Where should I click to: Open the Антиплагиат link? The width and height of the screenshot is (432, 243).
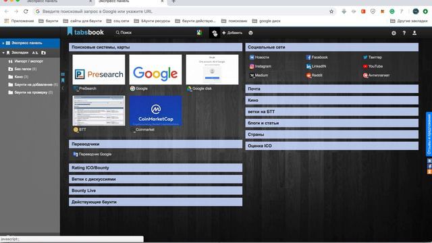[377, 75]
